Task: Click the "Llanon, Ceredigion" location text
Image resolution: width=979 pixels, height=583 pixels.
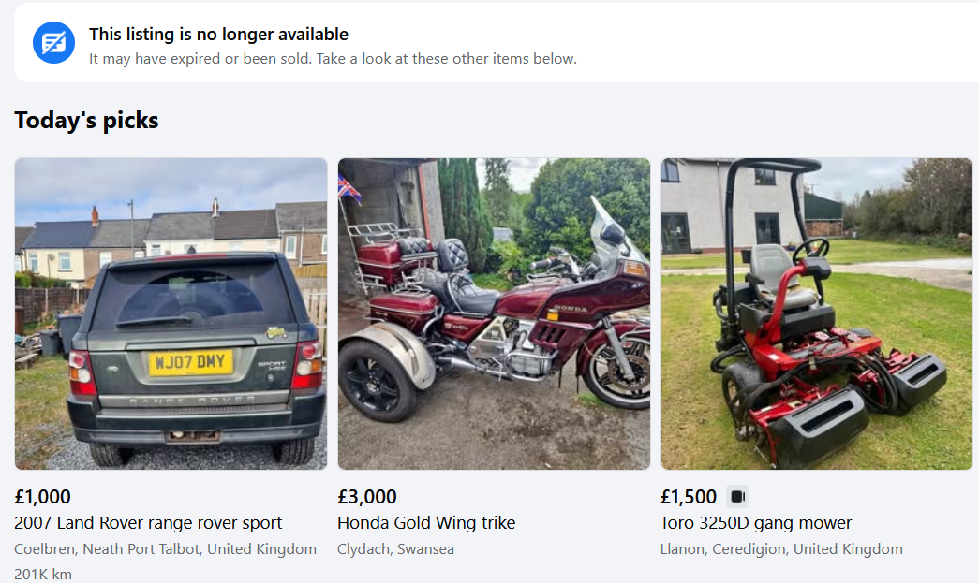Action: pos(781,549)
